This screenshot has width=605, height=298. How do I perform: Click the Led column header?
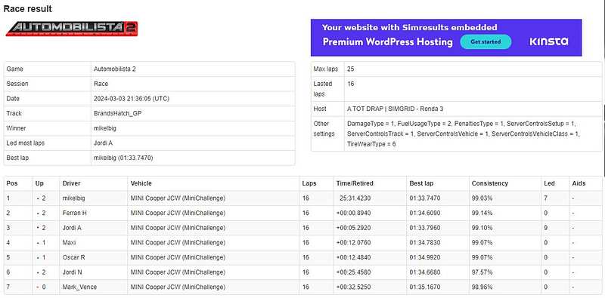(x=549, y=183)
